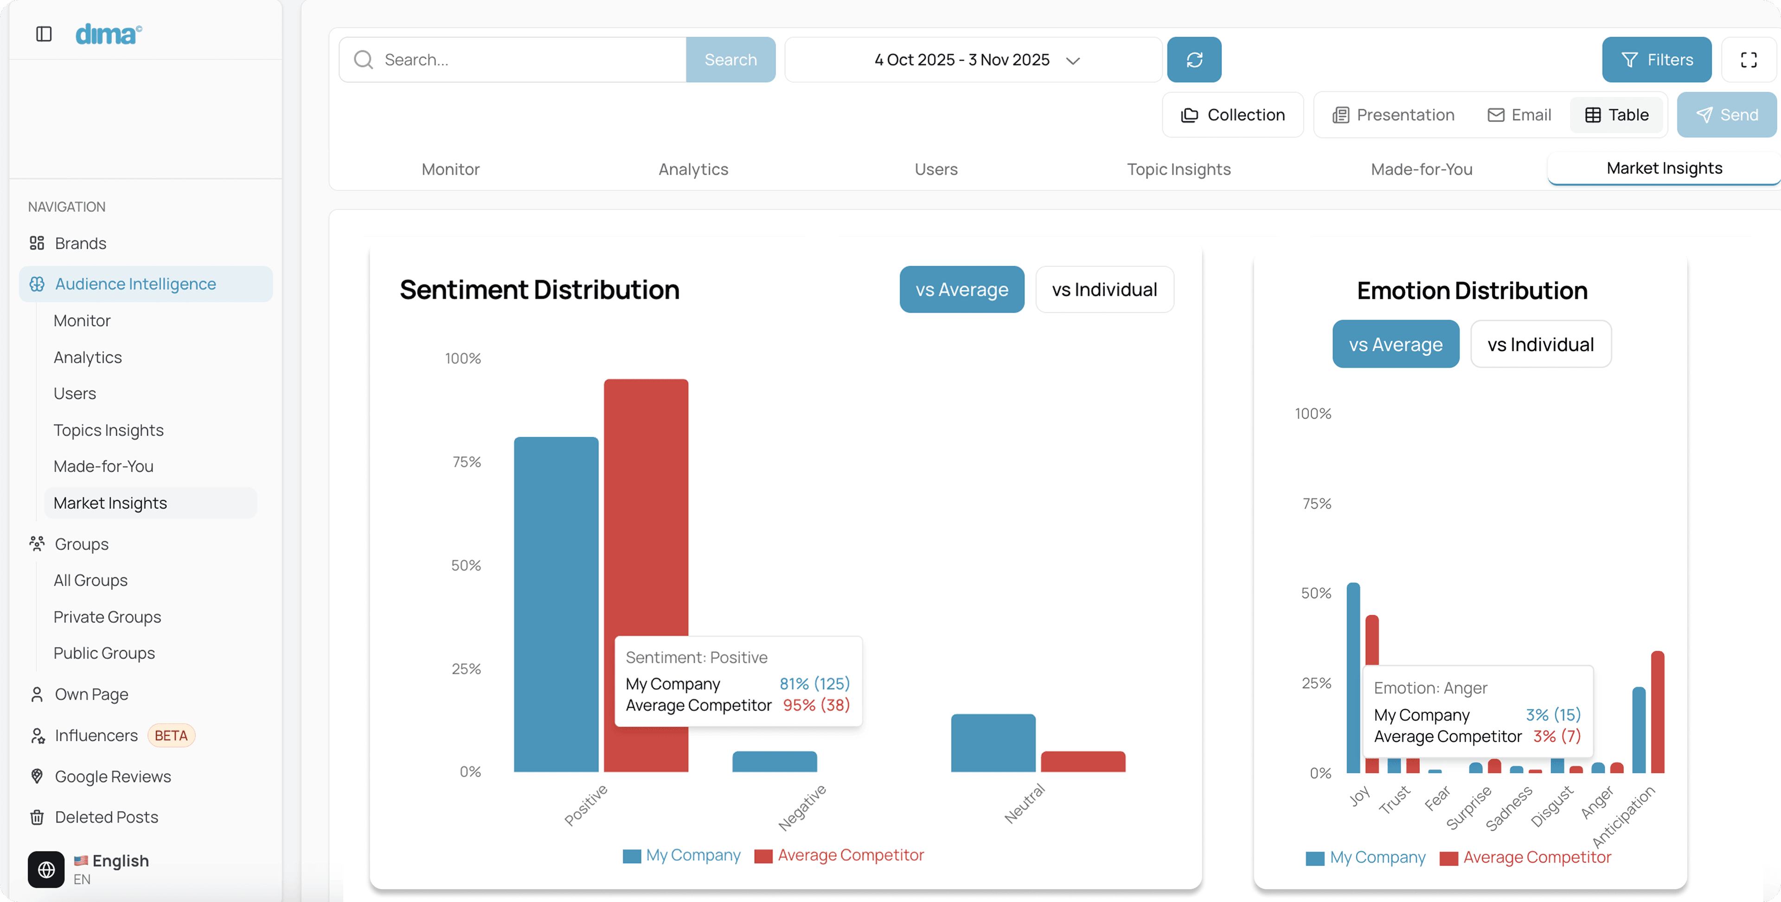1781x902 pixels.
Task: Switch to the Analytics tab
Action: point(693,169)
